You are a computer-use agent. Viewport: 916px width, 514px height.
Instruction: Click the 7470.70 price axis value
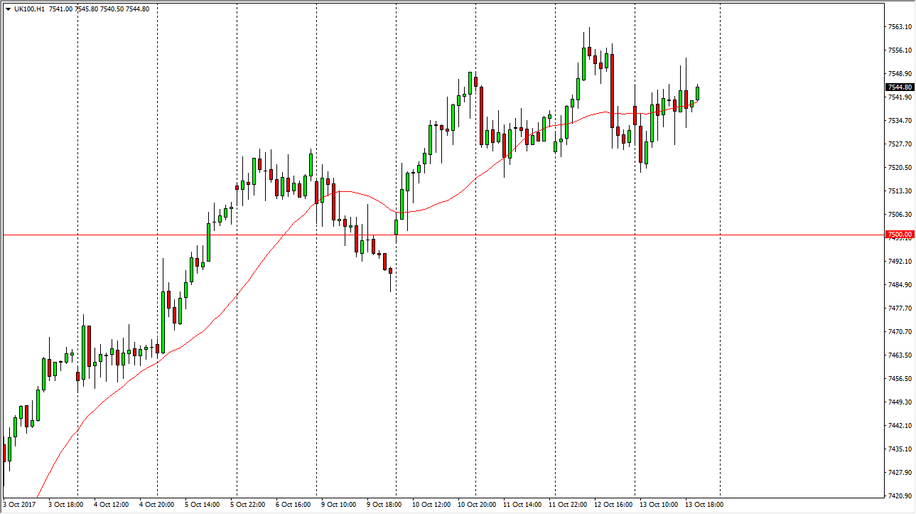900,332
